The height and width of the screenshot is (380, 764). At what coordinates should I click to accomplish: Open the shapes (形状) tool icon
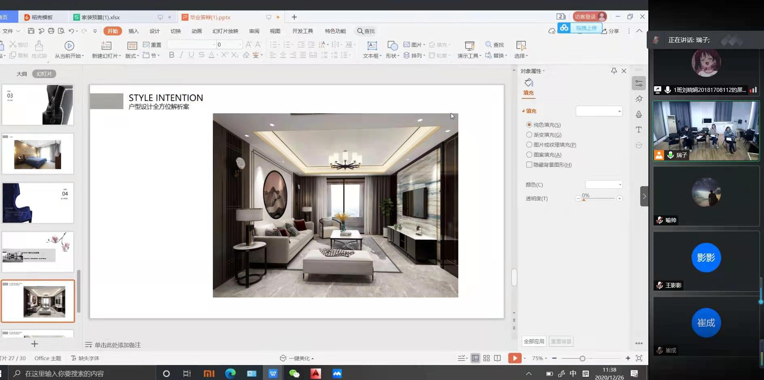[x=392, y=46]
